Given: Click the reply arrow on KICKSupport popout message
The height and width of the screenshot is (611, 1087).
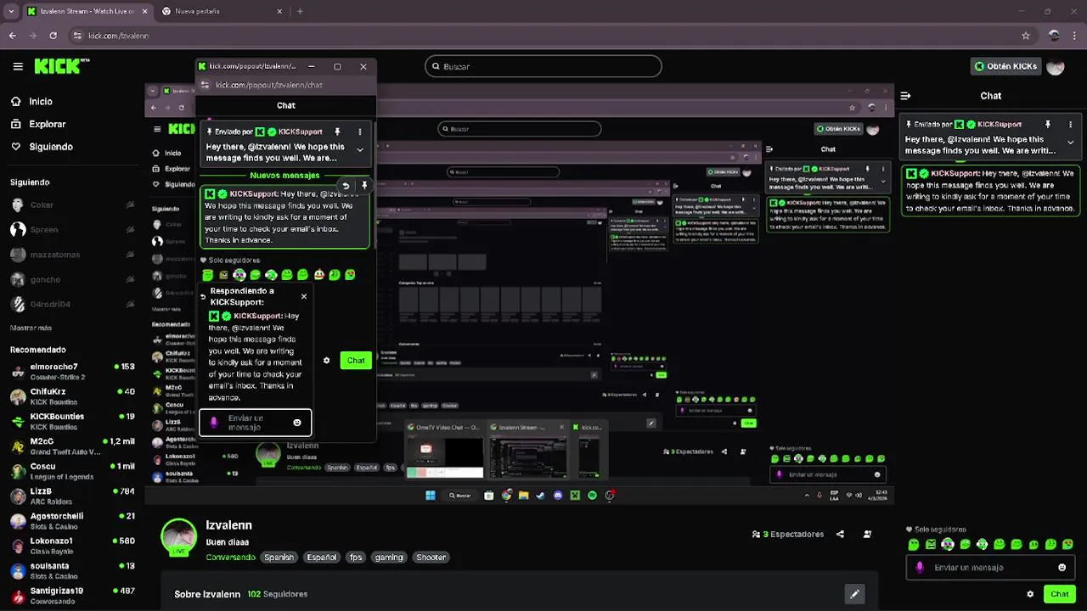Looking at the screenshot, I should point(346,186).
